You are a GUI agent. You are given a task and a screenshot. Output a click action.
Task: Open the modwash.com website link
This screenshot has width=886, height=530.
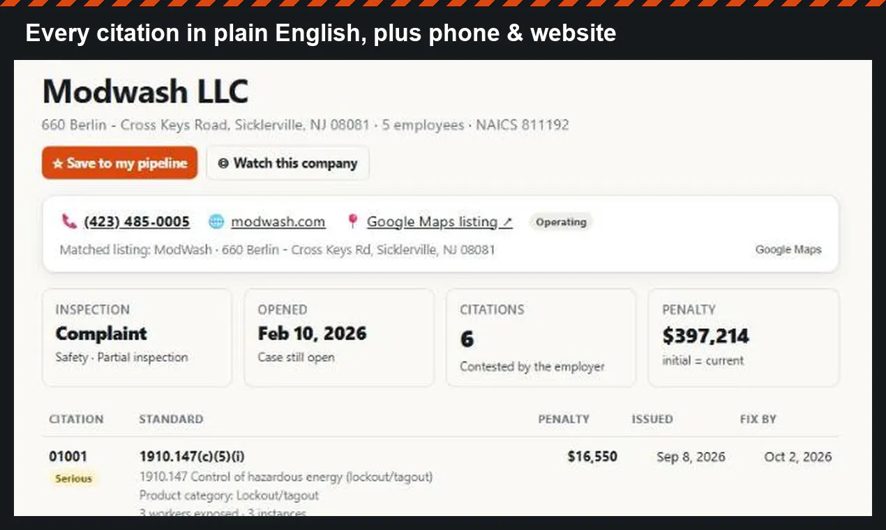[278, 222]
